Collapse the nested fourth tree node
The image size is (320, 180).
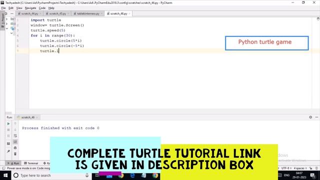tap(11, 33)
